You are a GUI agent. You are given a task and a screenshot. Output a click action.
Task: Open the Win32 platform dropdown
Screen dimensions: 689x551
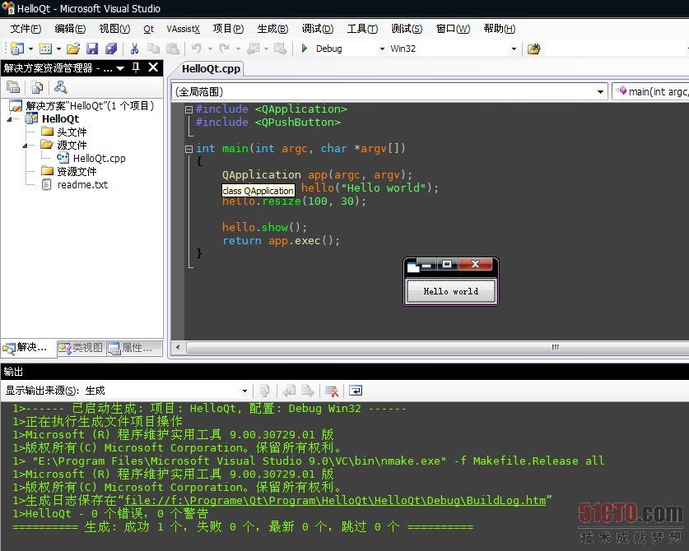514,49
